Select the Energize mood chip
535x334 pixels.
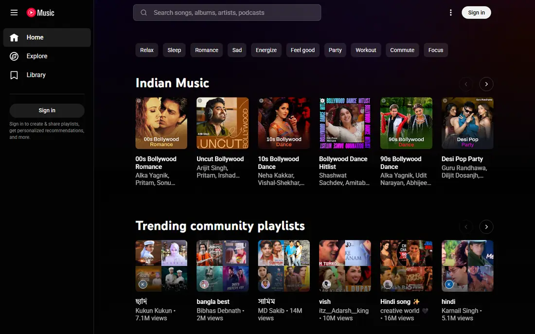point(266,50)
